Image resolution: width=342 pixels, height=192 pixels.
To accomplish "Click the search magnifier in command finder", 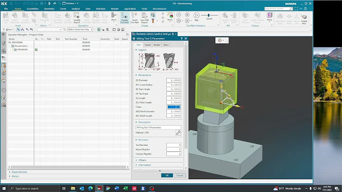I will pyautogui.click(x=291, y=9).
